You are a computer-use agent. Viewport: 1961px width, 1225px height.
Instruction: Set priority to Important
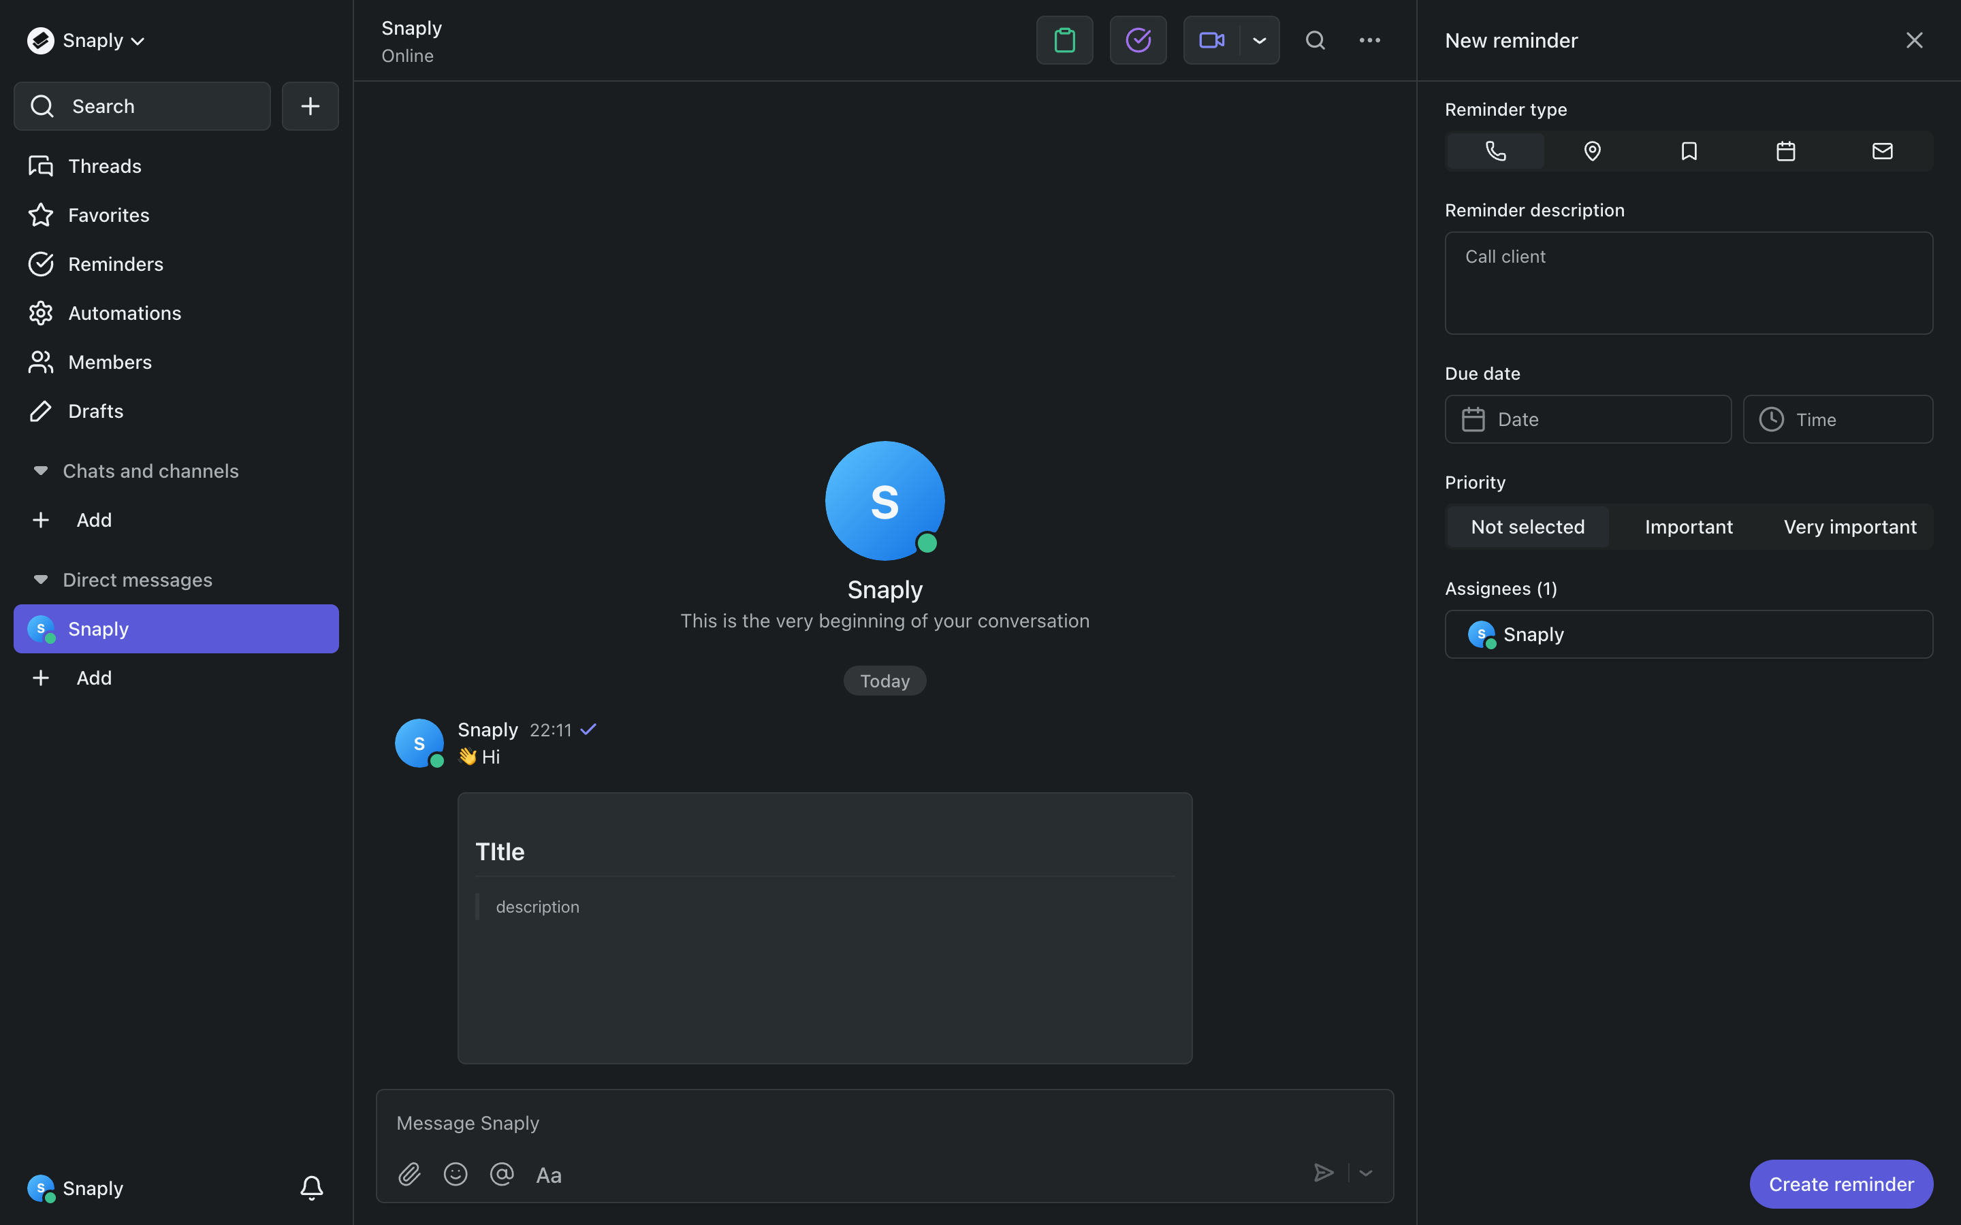pos(1689,527)
